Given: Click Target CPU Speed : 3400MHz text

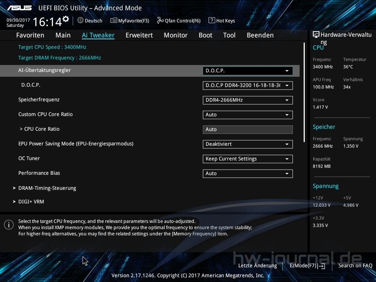Looking at the screenshot, I should [x=52, y=47].
